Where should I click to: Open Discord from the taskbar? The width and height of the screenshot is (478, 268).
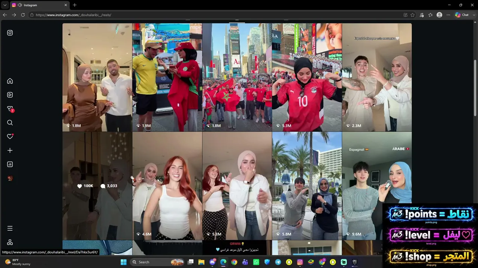[x=212, y=262]
